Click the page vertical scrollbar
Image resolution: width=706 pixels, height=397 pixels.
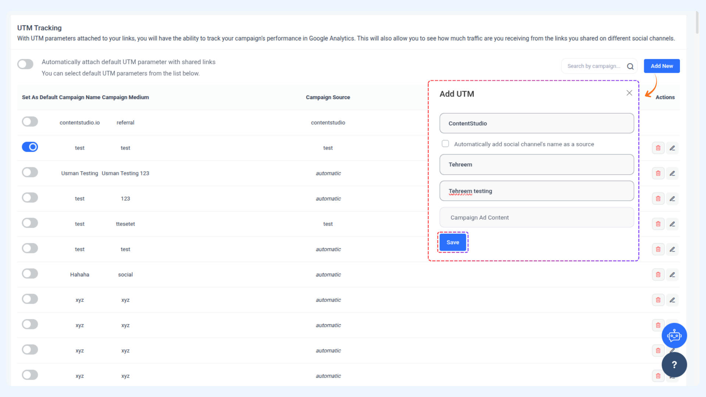(697, 22)
